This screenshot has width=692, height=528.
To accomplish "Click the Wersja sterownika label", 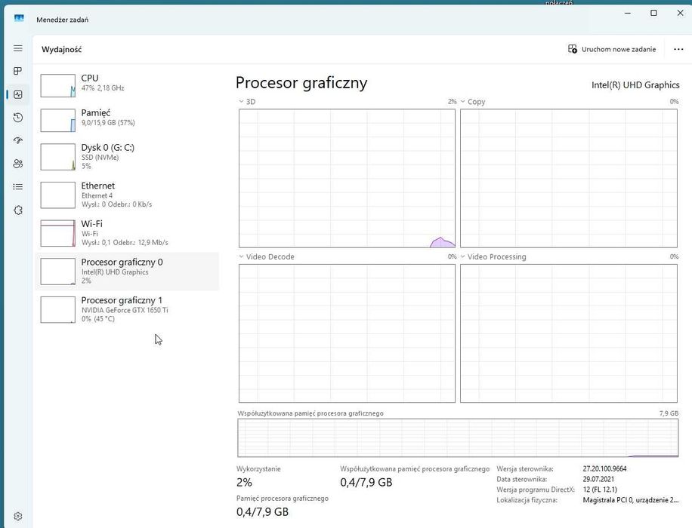I will tap(525, 469).
